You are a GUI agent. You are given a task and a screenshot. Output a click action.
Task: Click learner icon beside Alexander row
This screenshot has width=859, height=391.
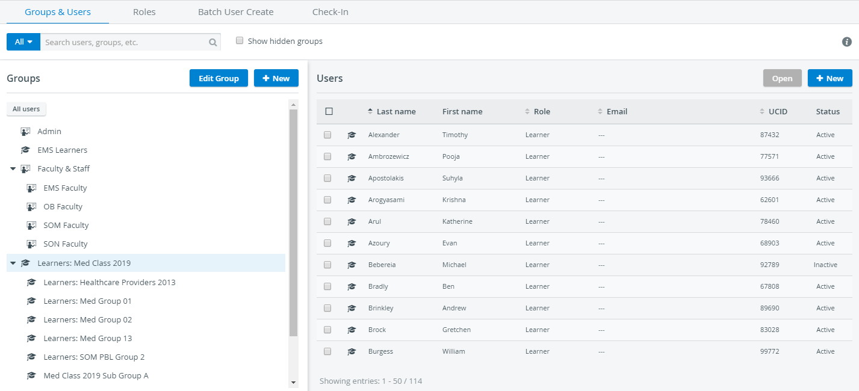tap(352, 135)
